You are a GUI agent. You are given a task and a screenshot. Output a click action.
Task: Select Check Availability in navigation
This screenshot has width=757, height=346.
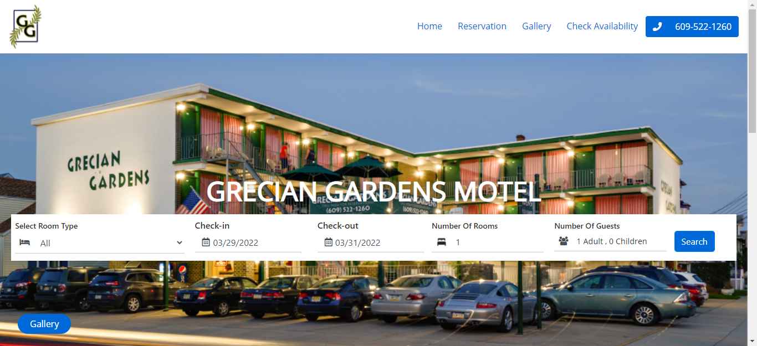tap(602, 26)
